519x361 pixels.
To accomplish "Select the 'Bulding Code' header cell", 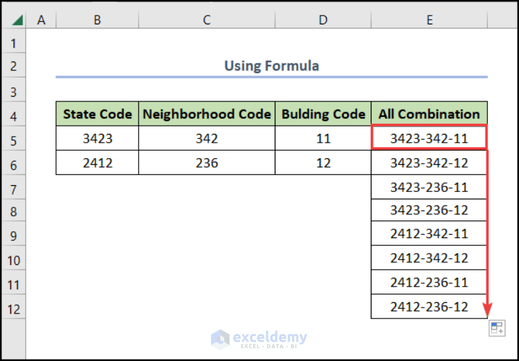I will click(x=323, y=114).
